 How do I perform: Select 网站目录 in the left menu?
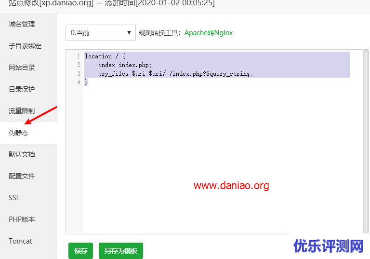22,68
